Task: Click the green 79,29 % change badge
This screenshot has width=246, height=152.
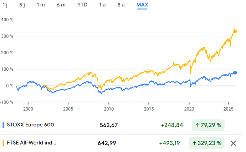Action: pyautogui.click(x=208, y=125)
